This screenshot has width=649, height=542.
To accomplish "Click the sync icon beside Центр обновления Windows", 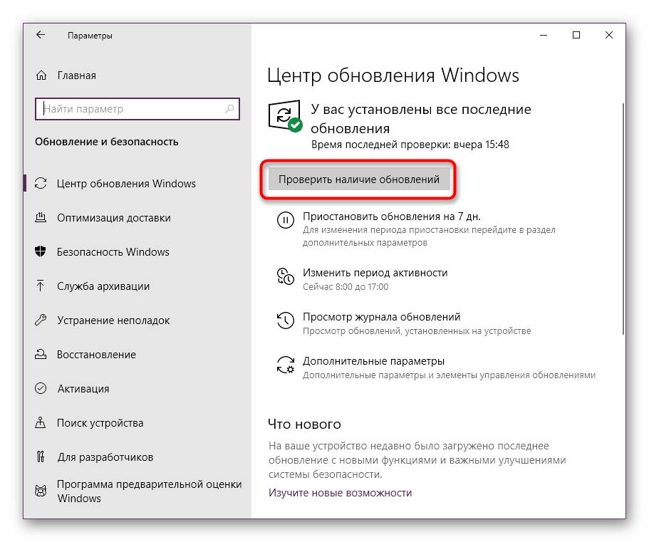I will tap(41, 183).
